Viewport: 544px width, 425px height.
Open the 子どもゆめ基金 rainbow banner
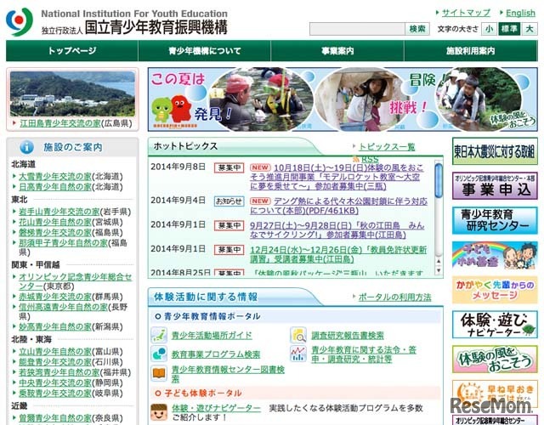point(495,255)
